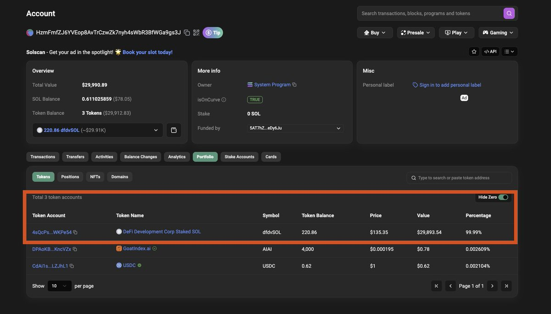This screenshot has width=551, height=314.
Task: Copy the System Program owner address
Action: (294, 85)
